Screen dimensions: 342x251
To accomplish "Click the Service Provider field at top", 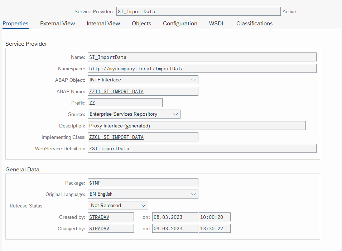I will click(198, 11).
